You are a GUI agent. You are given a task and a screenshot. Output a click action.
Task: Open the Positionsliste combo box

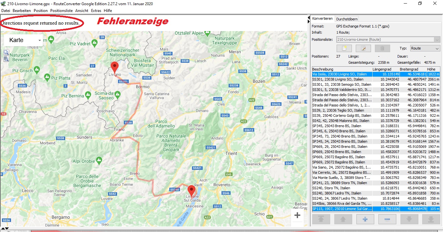[388, 39]
